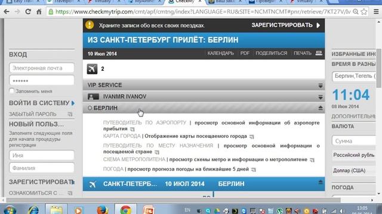This screenshot has height=214, width=382.
Task: Click the Фамилия last name field
Action: point(42,168)
